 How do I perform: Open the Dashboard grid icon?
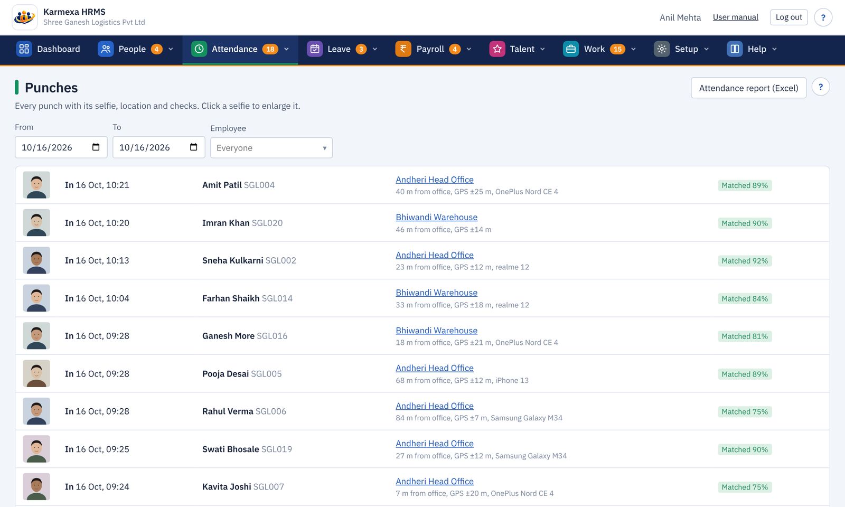click(24, 49)
